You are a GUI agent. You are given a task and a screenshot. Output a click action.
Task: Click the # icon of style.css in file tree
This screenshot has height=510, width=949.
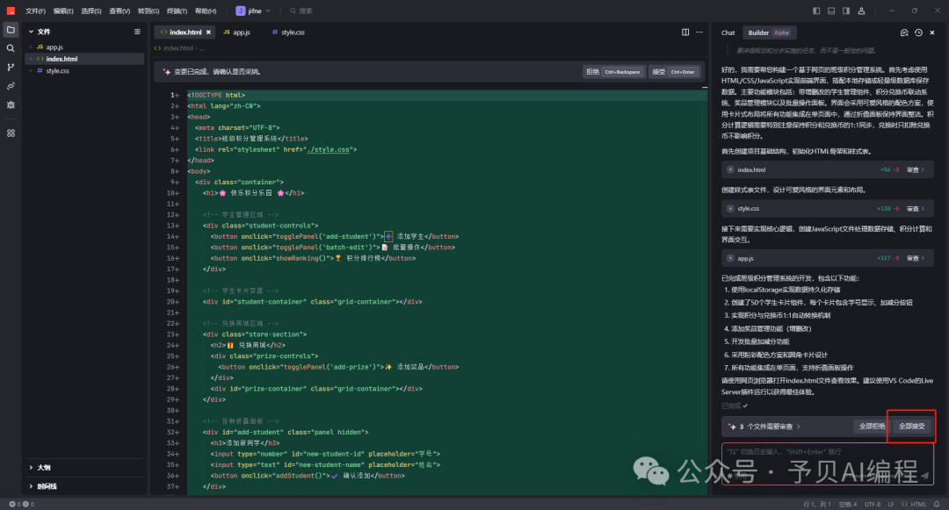pos(40,71)
